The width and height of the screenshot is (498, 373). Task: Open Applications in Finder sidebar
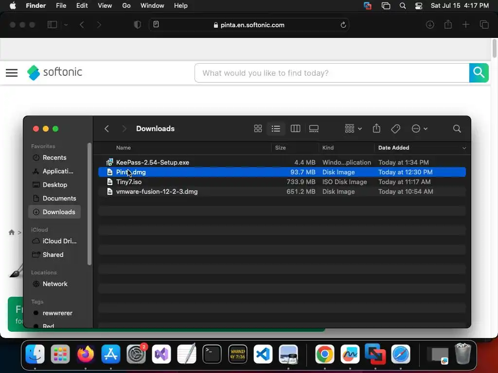click(54, 171)
